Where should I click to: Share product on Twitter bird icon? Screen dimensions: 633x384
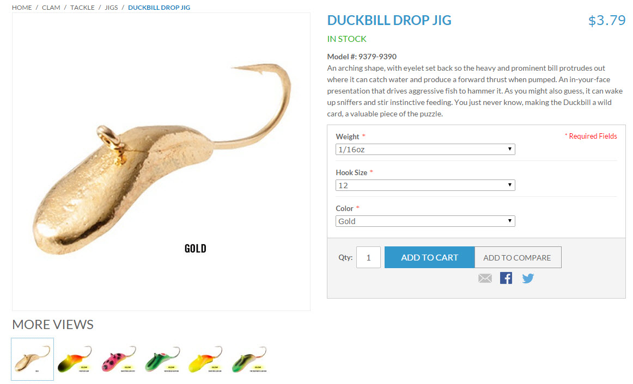click(x=528, y=278)
